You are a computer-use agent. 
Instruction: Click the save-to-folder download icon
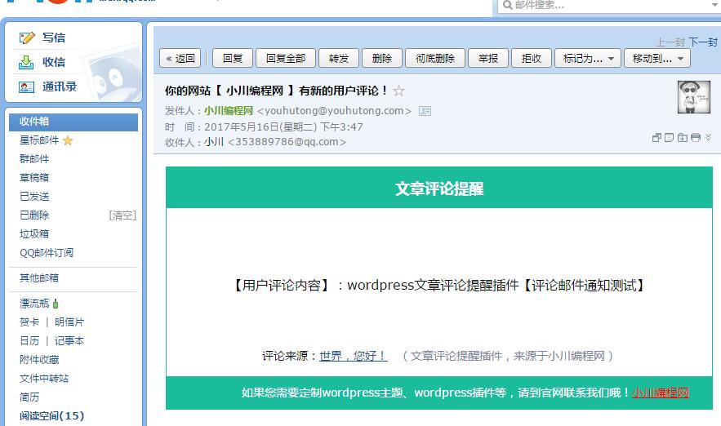[x=683, y=137]
